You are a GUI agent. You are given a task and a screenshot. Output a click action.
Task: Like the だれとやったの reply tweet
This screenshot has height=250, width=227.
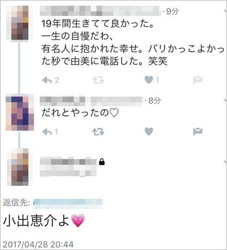click(149, 131)
